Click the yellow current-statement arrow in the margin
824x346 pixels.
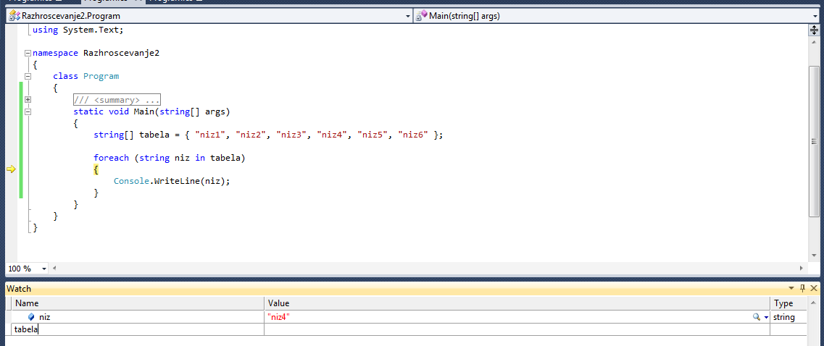(x=11, y=169)
